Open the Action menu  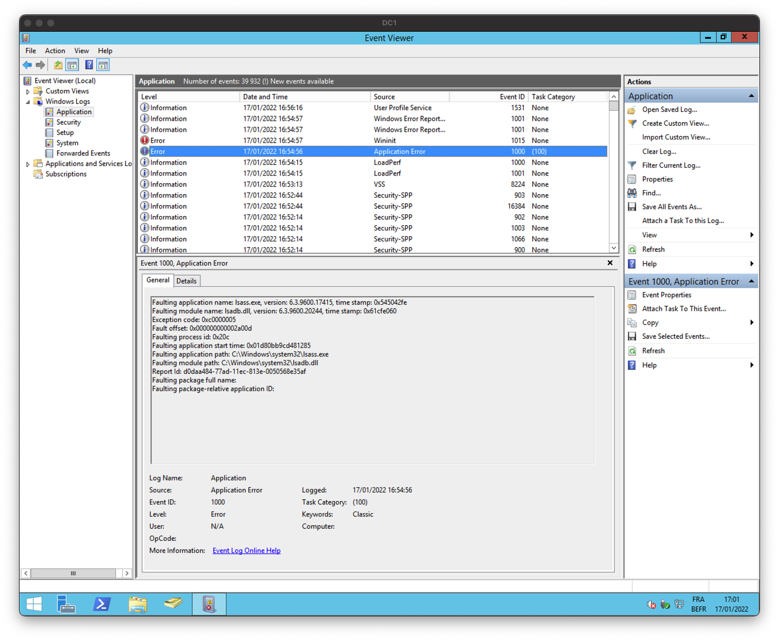click(55, 51)
